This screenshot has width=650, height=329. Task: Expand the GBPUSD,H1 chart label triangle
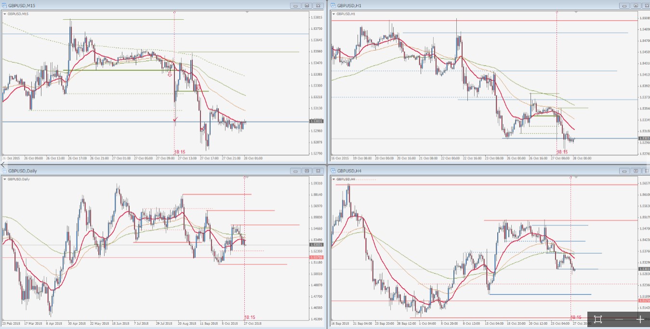point(334,14)
